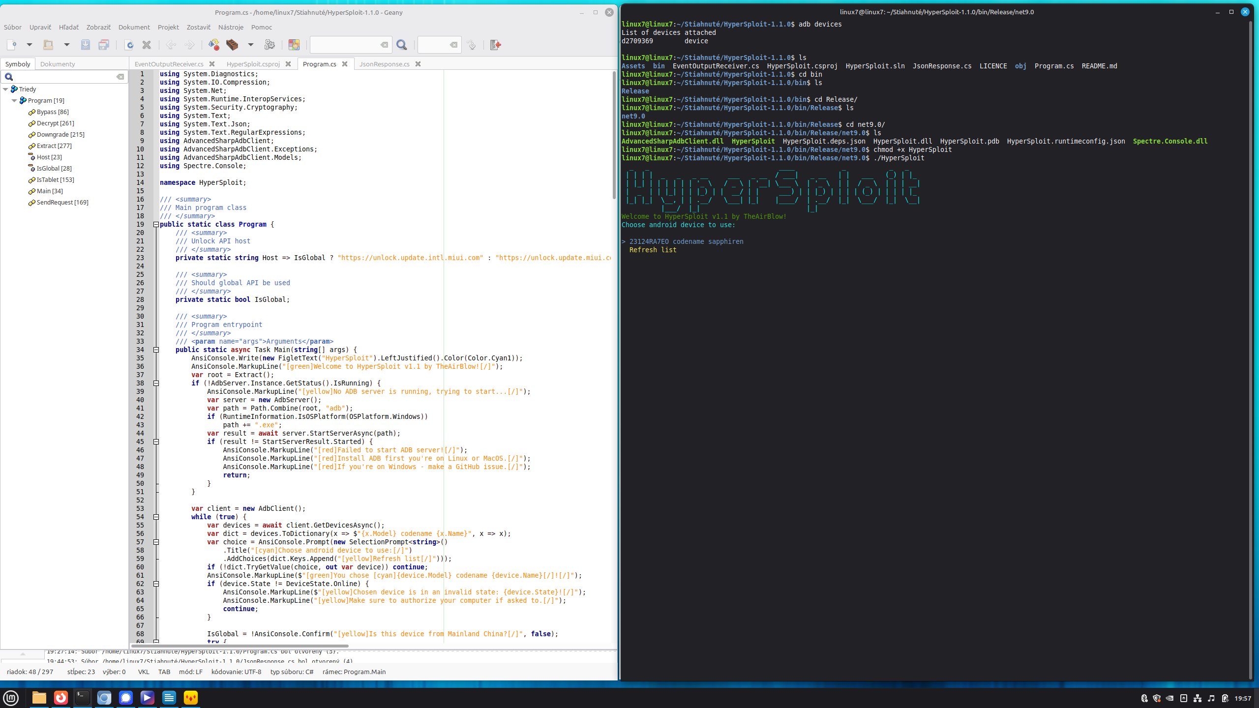Open the dropdown arrow next to New file
Image resolution: width=1259 pixels, height=708 pixels.
click(x=30, y=45)
